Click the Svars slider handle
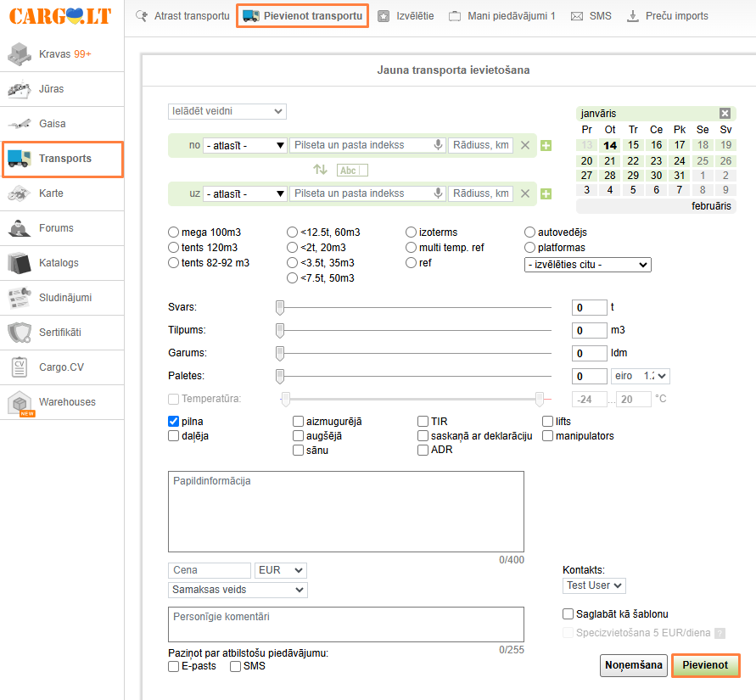This screenshot has width=756, height=700. pos(280,307)
